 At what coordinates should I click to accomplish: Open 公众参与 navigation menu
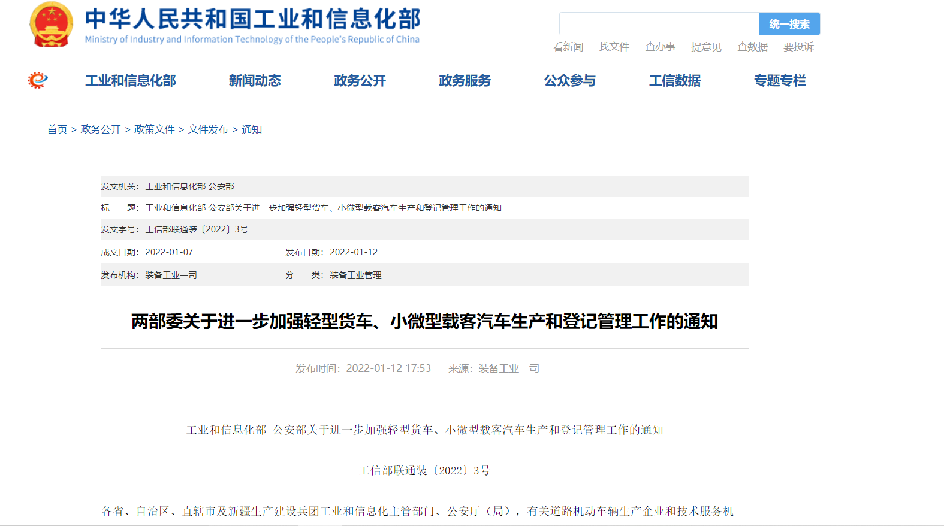point(569,81)
